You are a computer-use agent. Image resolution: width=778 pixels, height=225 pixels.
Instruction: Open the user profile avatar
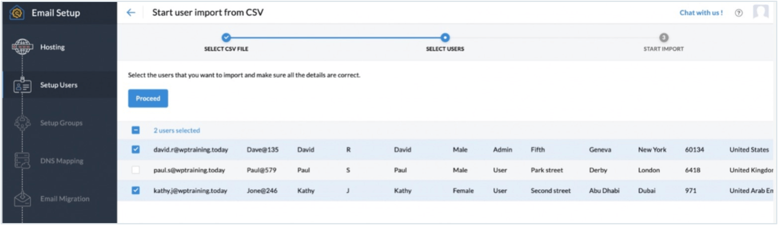760,12
